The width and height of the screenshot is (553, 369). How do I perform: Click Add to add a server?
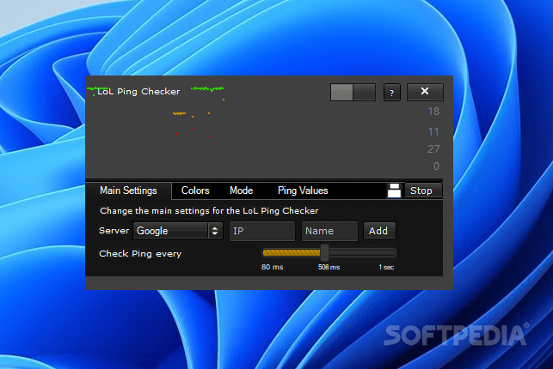coord(379,231)
